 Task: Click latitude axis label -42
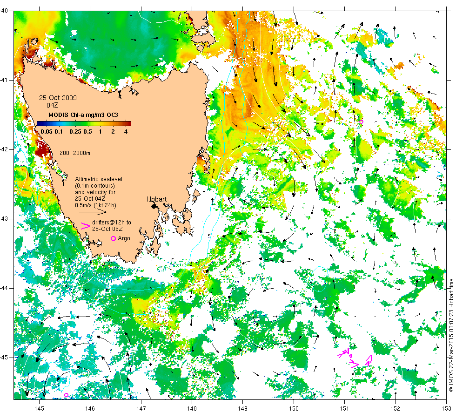click(x=4, y=149)
